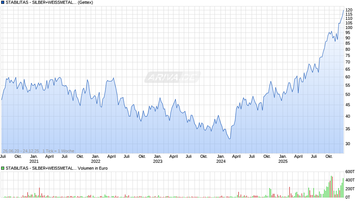Click the 600T volume axis label
Image resolution: width=360 pixels, height=201 pixels.
pos(350,172)
